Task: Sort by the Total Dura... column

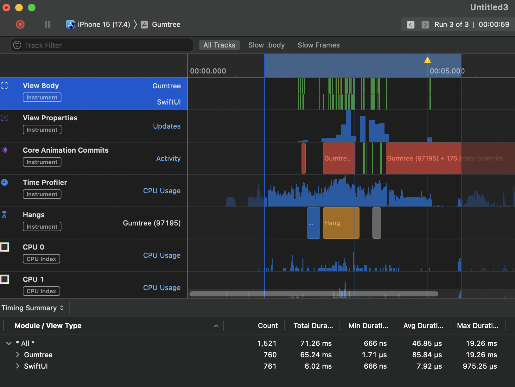Action: click(313, 326)
